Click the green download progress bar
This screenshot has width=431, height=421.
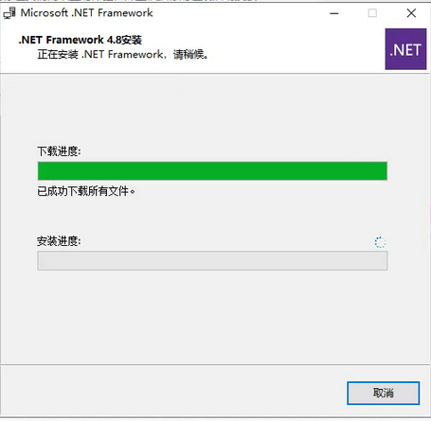tap(212, 171)
